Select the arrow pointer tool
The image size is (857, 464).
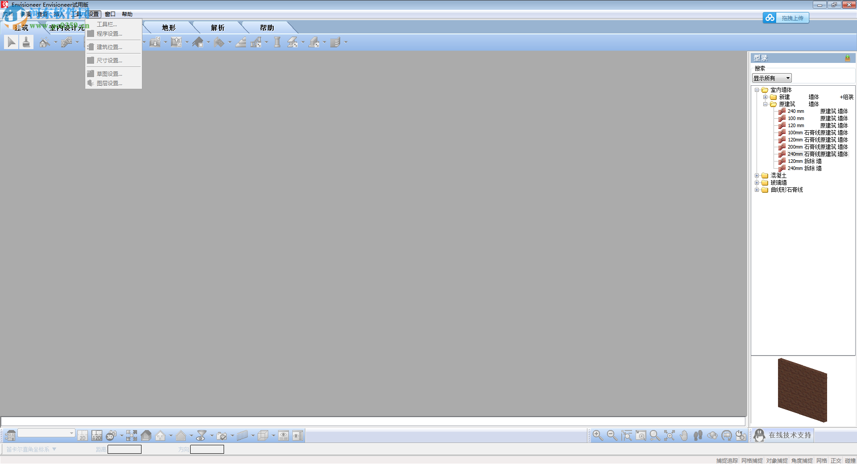(x=12, y=42)
